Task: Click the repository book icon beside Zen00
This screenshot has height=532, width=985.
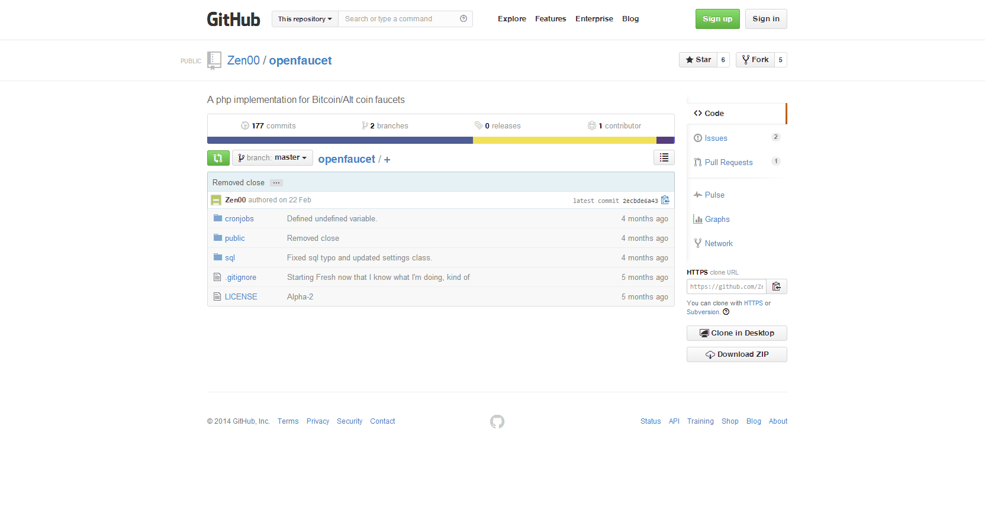Action: pos(214,60)
